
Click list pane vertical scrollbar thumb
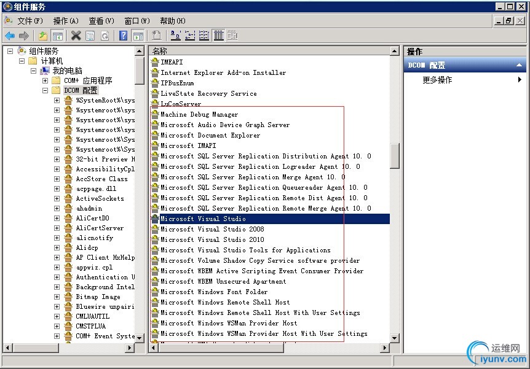pyautogui.click(x=394, y=155)
